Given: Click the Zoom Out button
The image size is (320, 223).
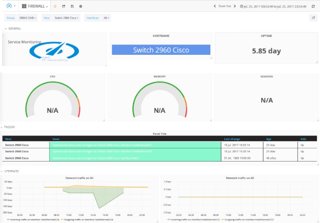Looking at the screenshot, I should click(225, 6).
